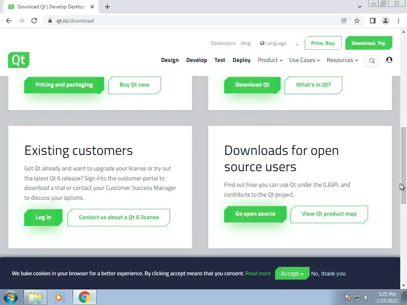407x305 pixels.
Task: Open the network tray icon
Action: (357, 297)
